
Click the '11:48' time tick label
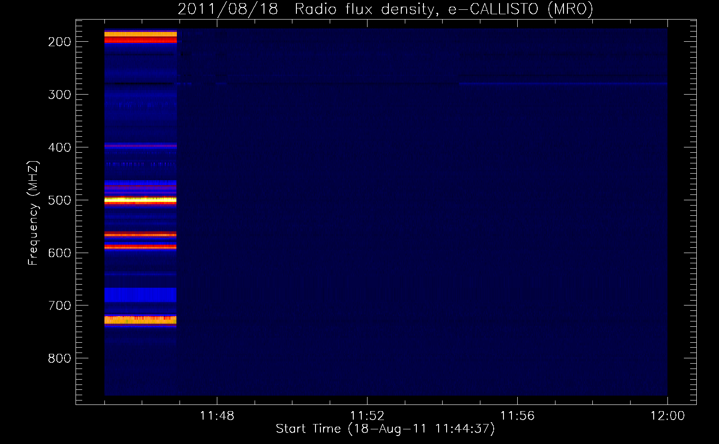[217, 416]
